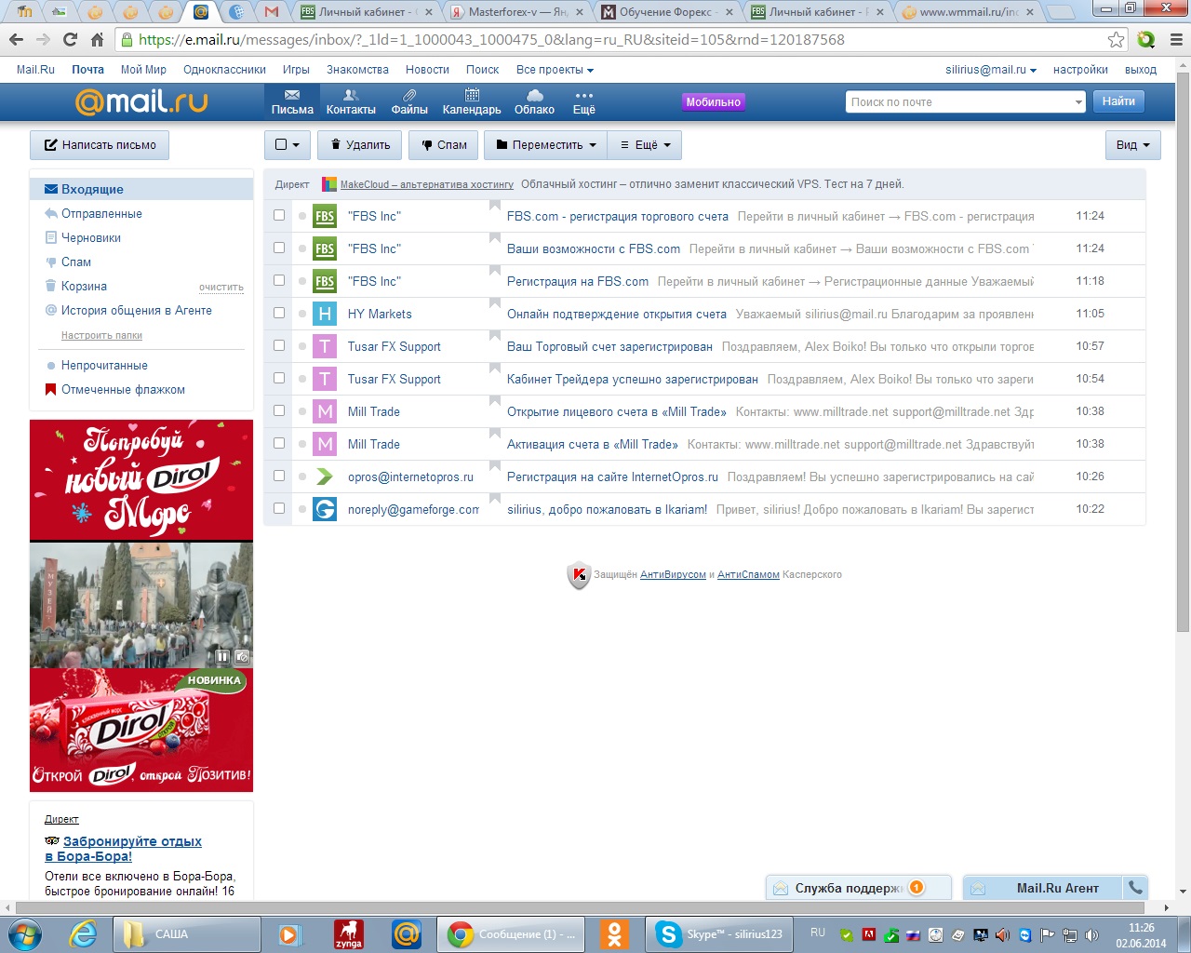Expand the Все проекты menu
This screenshot has width=1191, height=953.
(555, 70)
